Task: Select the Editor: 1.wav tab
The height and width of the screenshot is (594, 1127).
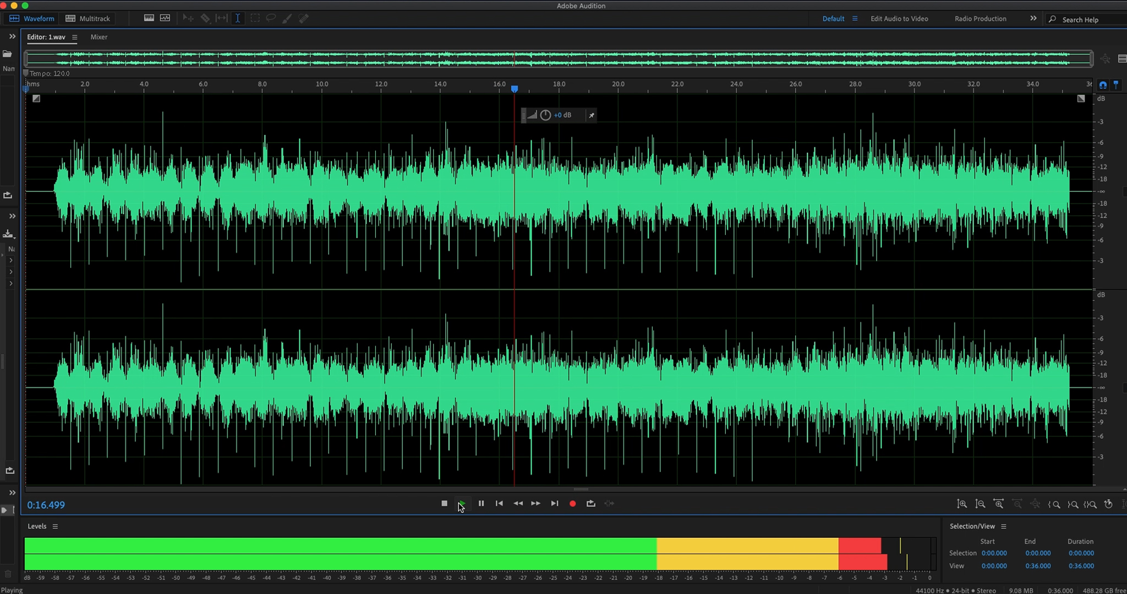Action: (46, 37)
